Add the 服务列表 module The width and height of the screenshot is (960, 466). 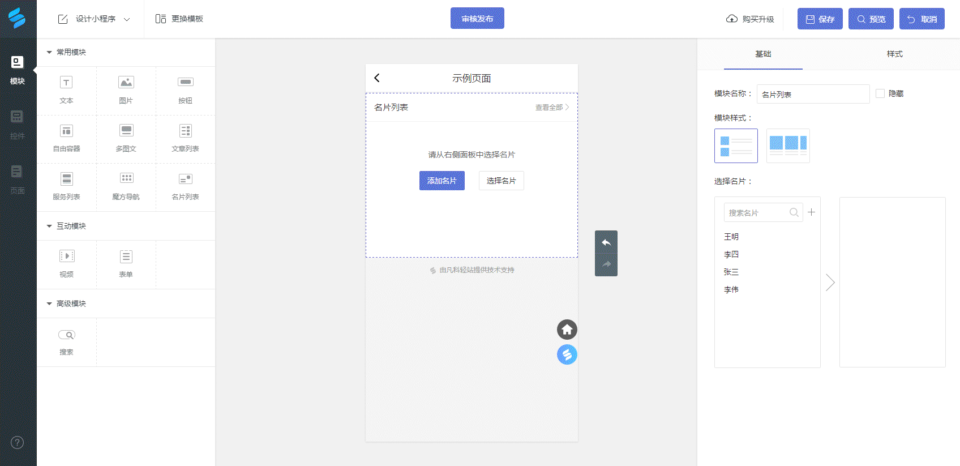coord(66,187)
